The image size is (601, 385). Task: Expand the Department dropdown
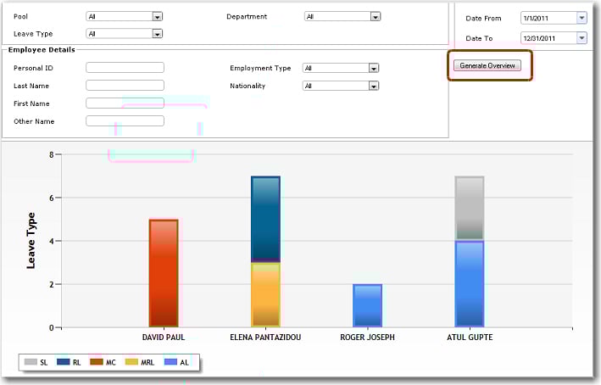pos(375,16)
